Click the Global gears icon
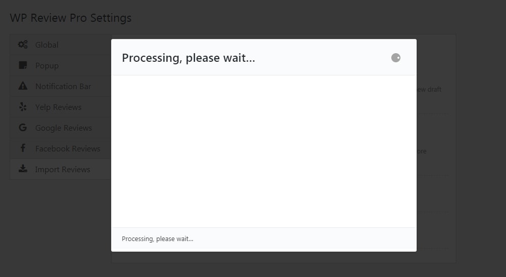Screen dimensions: 506x277 click(x=23, y=45)
